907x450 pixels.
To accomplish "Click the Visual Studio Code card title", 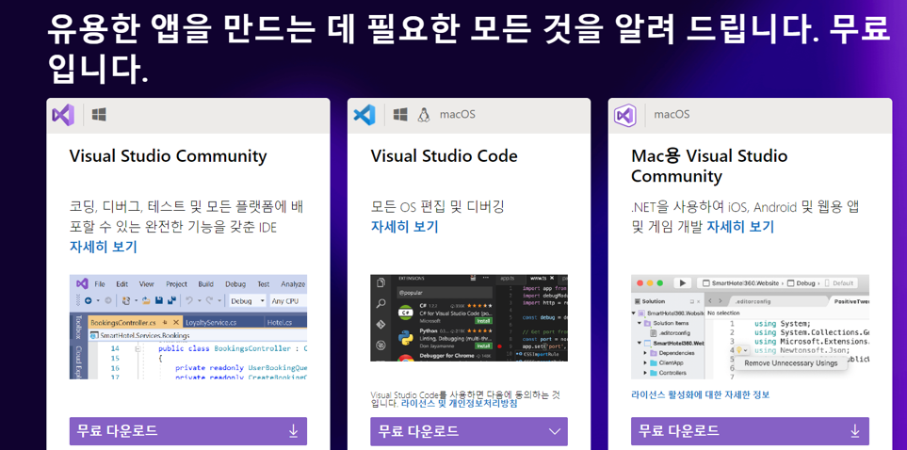I will (x=444, y=156).
